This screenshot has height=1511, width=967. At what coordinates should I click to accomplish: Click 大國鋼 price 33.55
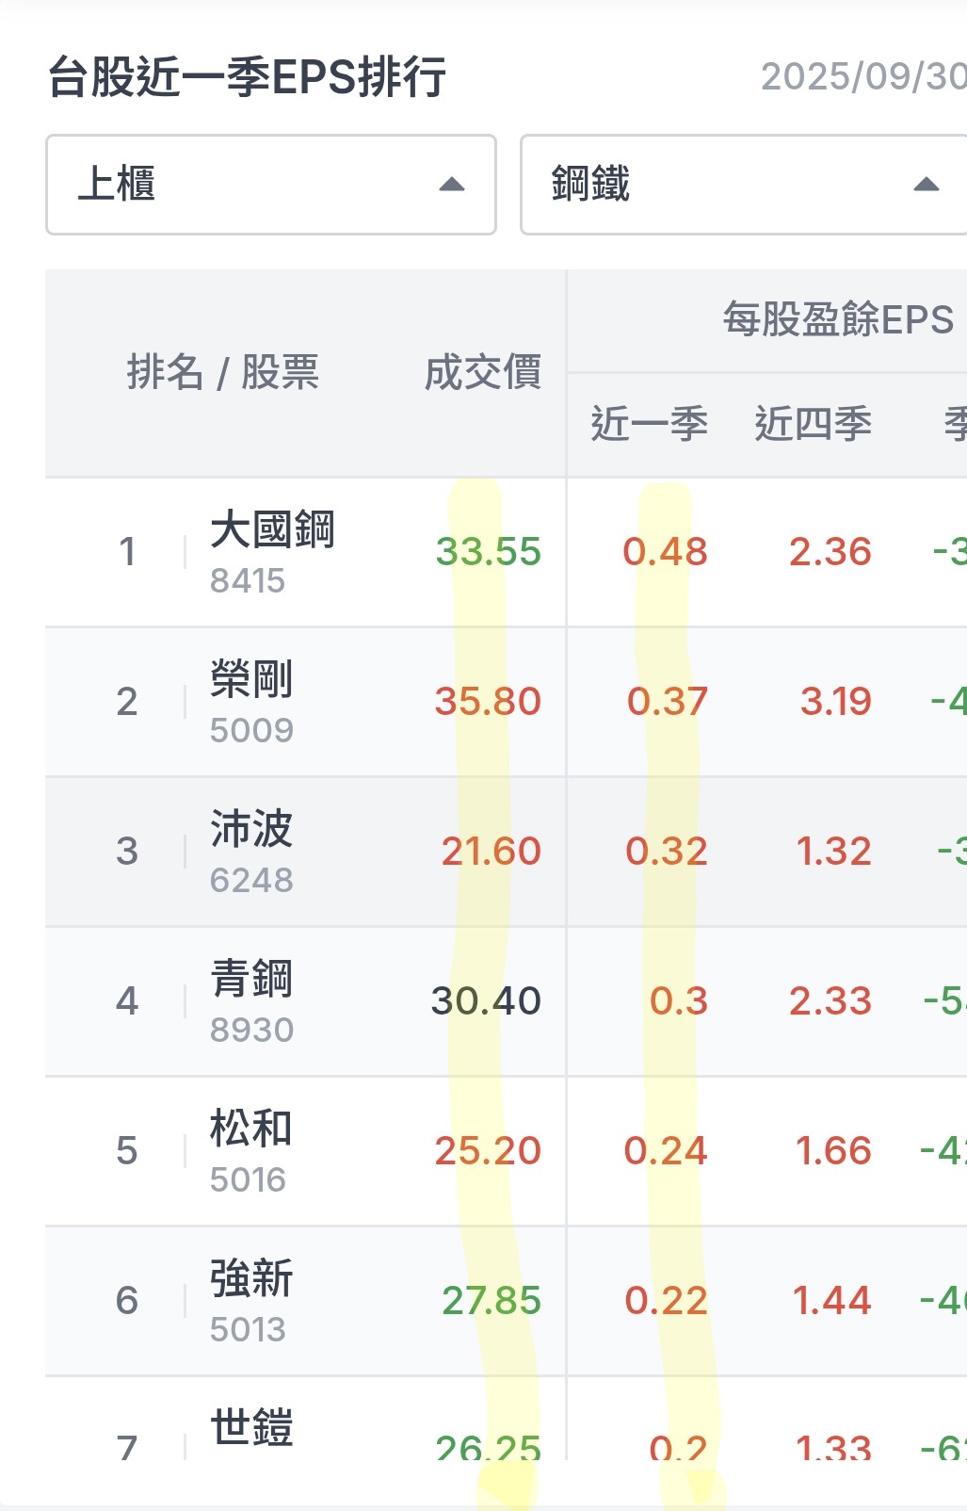point(488,552)
